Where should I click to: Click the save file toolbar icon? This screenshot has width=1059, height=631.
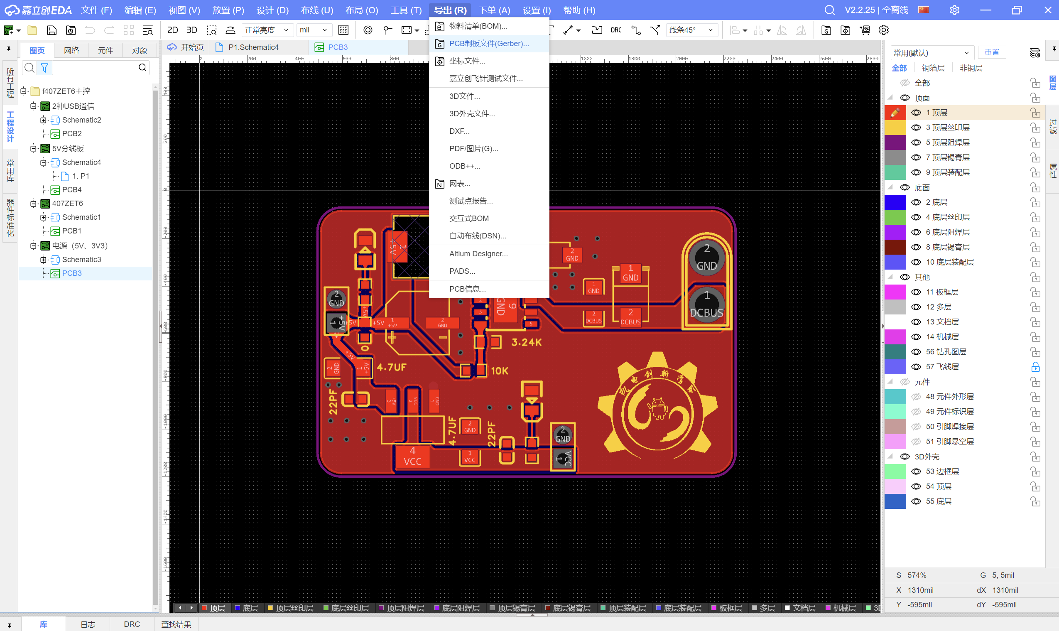pyautogui.click(x=51, y=30)
